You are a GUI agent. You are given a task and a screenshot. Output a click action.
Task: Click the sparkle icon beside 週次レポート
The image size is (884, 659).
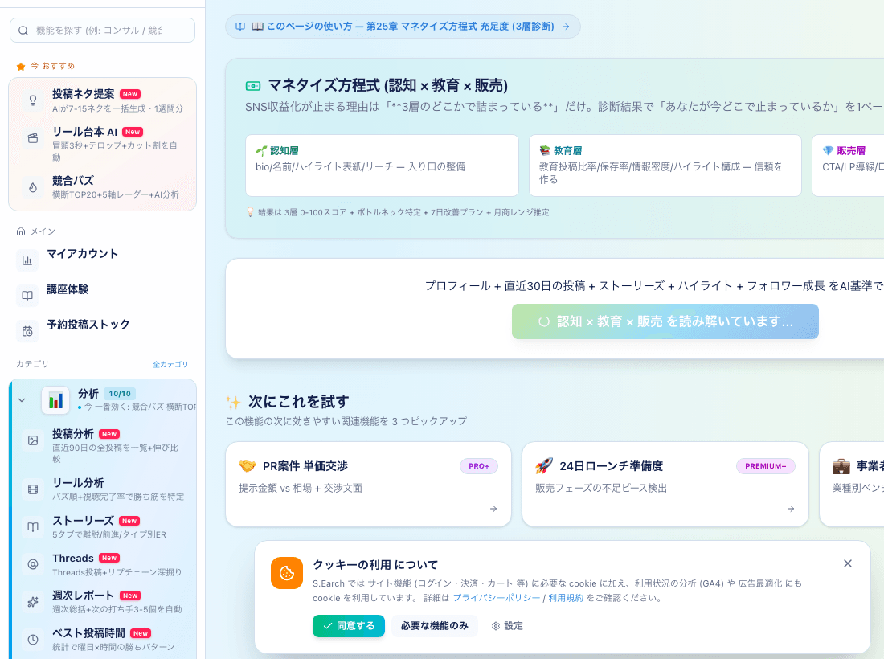click(33, 602)
